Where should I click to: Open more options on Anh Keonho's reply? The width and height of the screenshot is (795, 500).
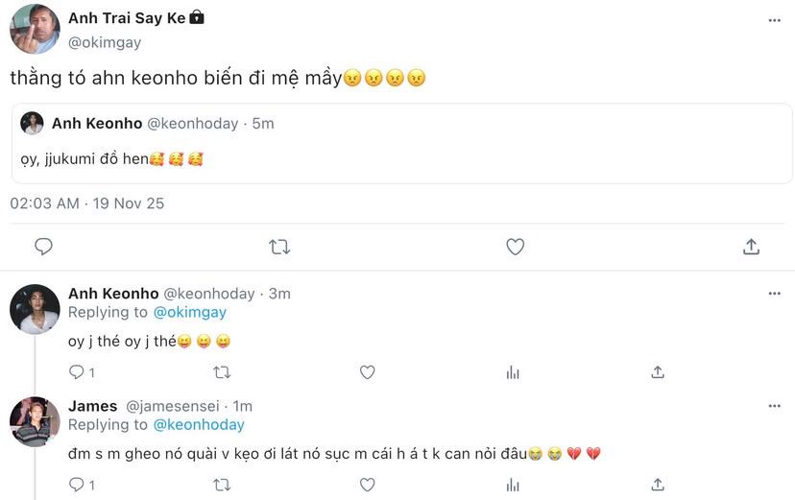coord(774,294)
